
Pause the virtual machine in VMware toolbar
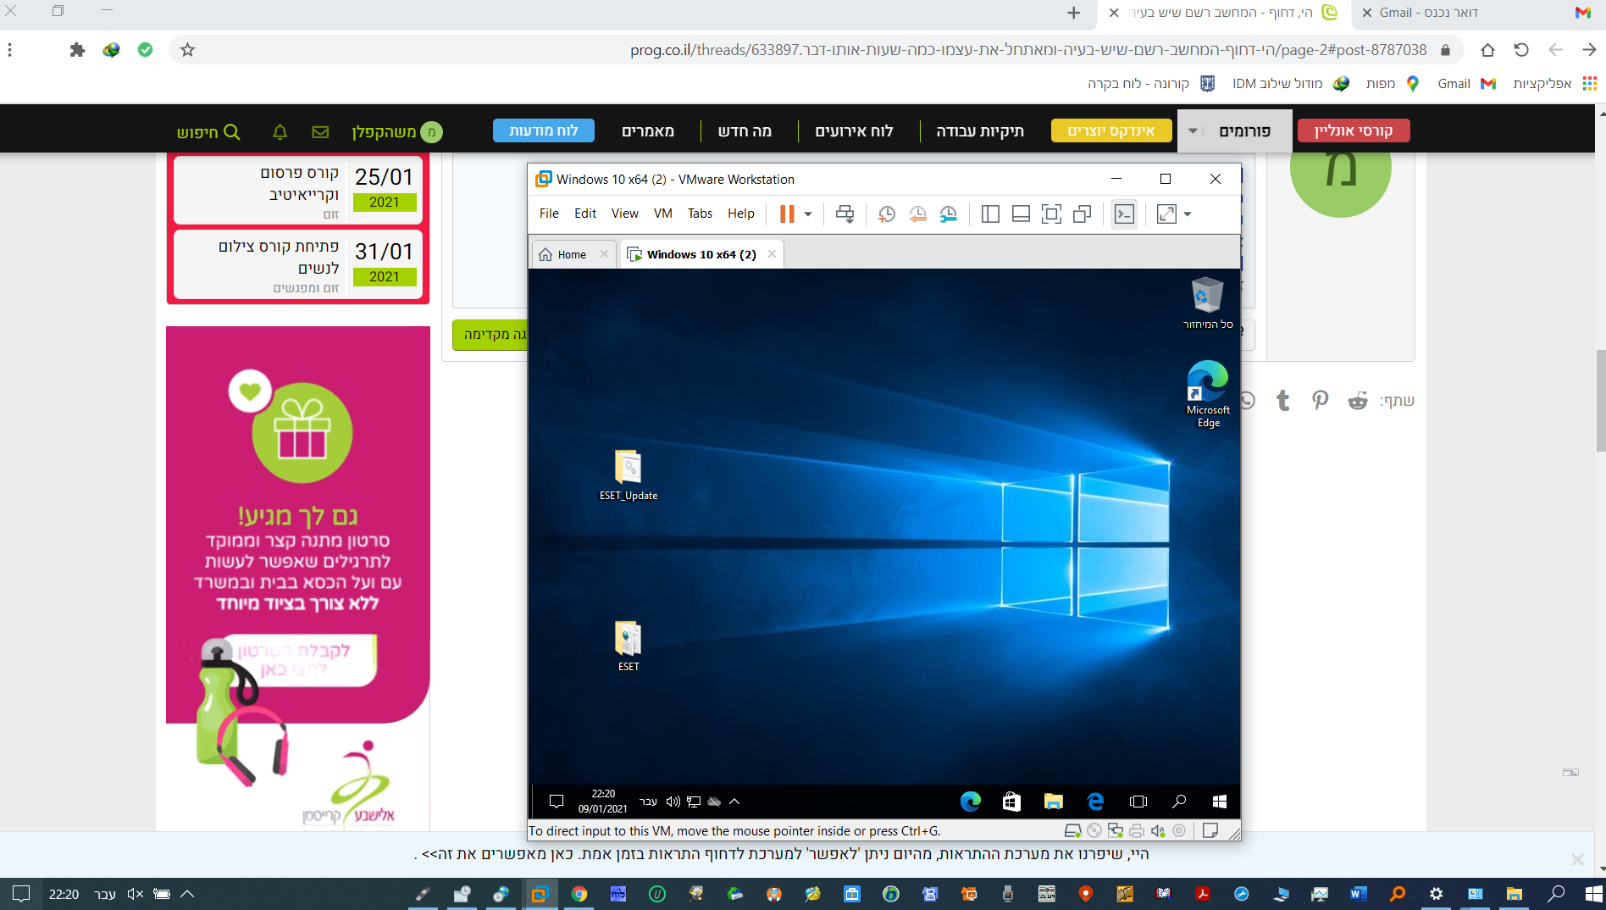tap(787, 214)
